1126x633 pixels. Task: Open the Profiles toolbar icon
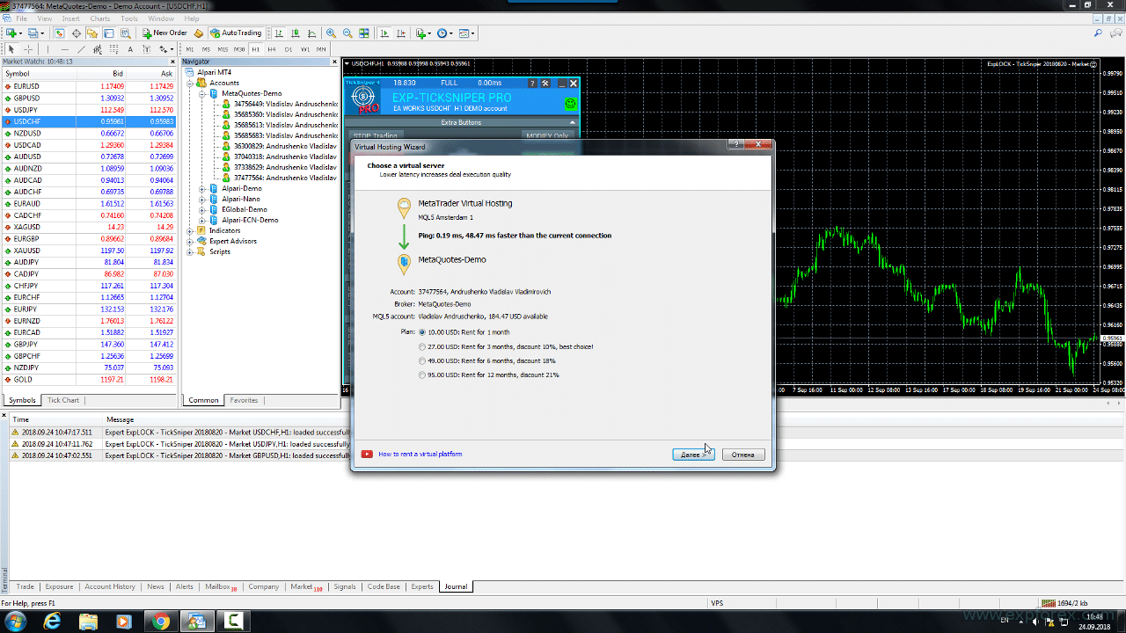click(x=33, y=33)
